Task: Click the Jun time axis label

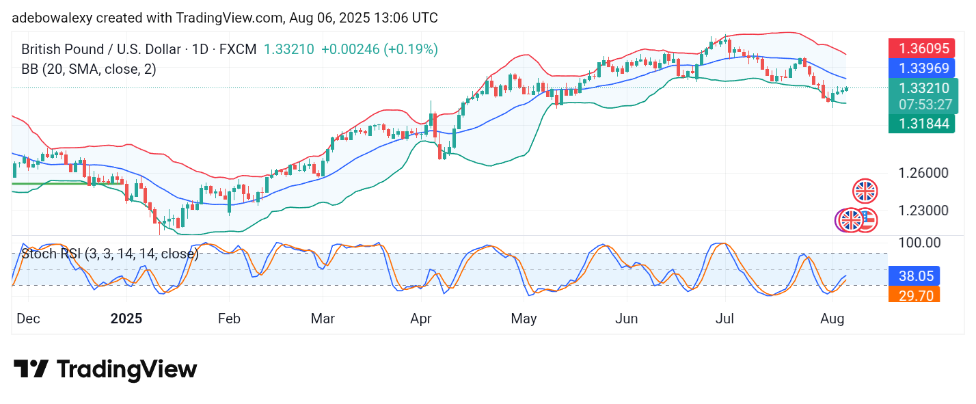Action: click(626, 319)
